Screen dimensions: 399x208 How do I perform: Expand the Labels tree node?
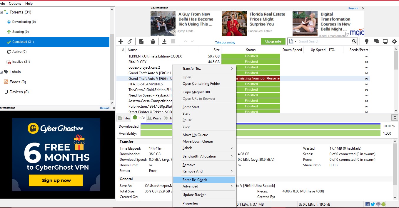[x=1, y=72]
